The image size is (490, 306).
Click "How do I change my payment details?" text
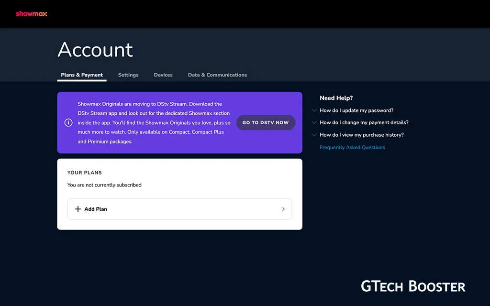coord(364,122)
